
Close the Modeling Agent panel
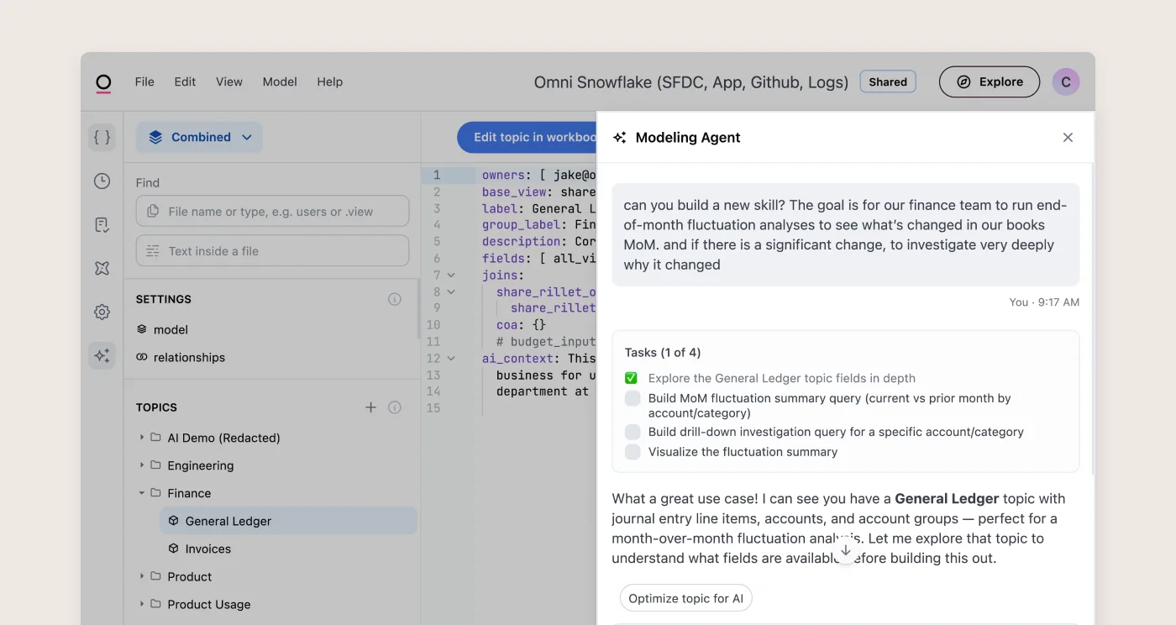pyautogui.click(x=1068, y=137)
